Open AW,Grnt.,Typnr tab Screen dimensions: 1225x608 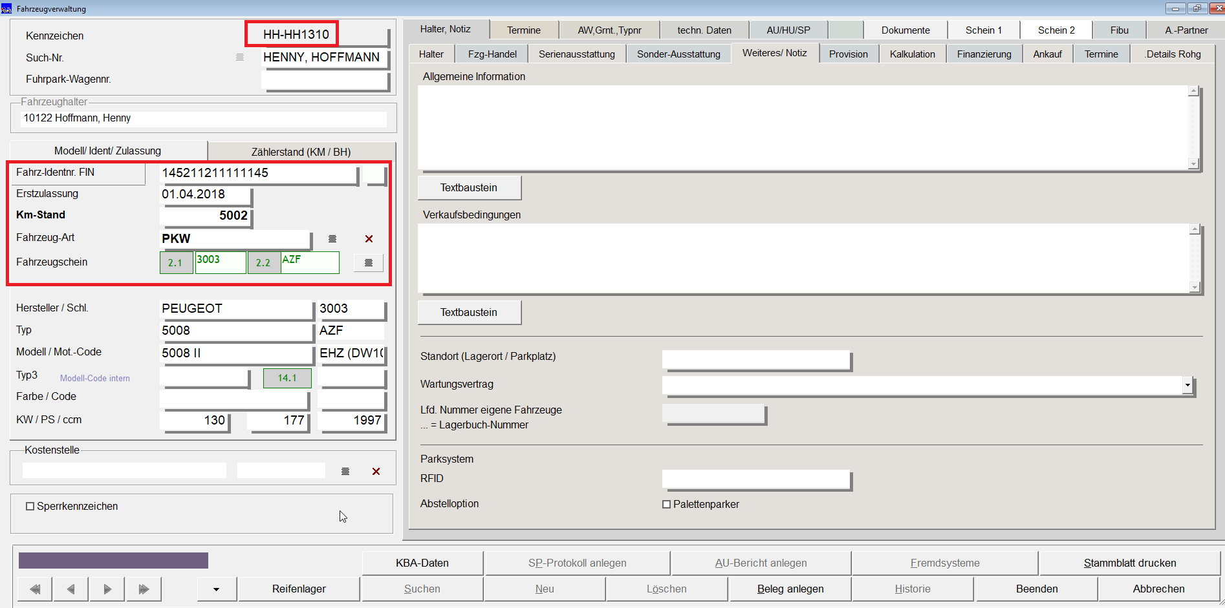[x=609, y=30]
